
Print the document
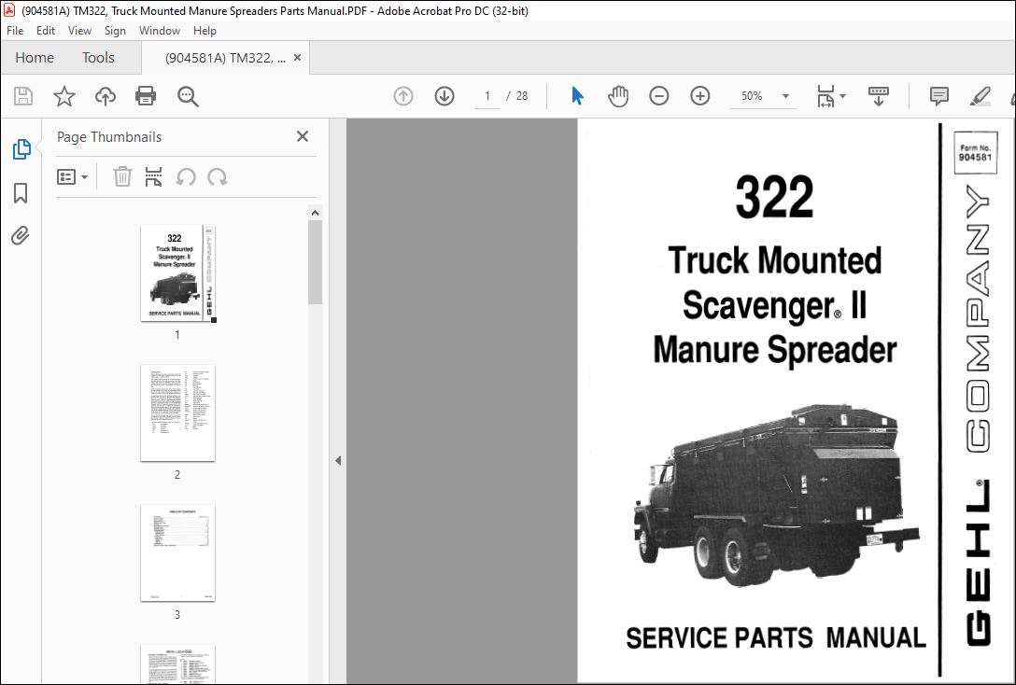(146, 96)
